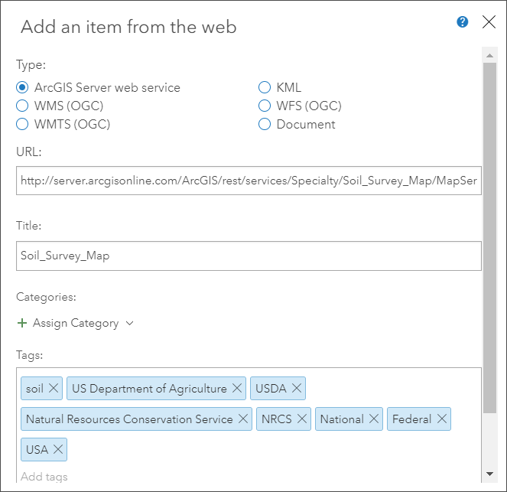Image resolution: width=507 pixels, height=492 pixels.
Task: Delete the USA tag
Action: tap(58, 450)
